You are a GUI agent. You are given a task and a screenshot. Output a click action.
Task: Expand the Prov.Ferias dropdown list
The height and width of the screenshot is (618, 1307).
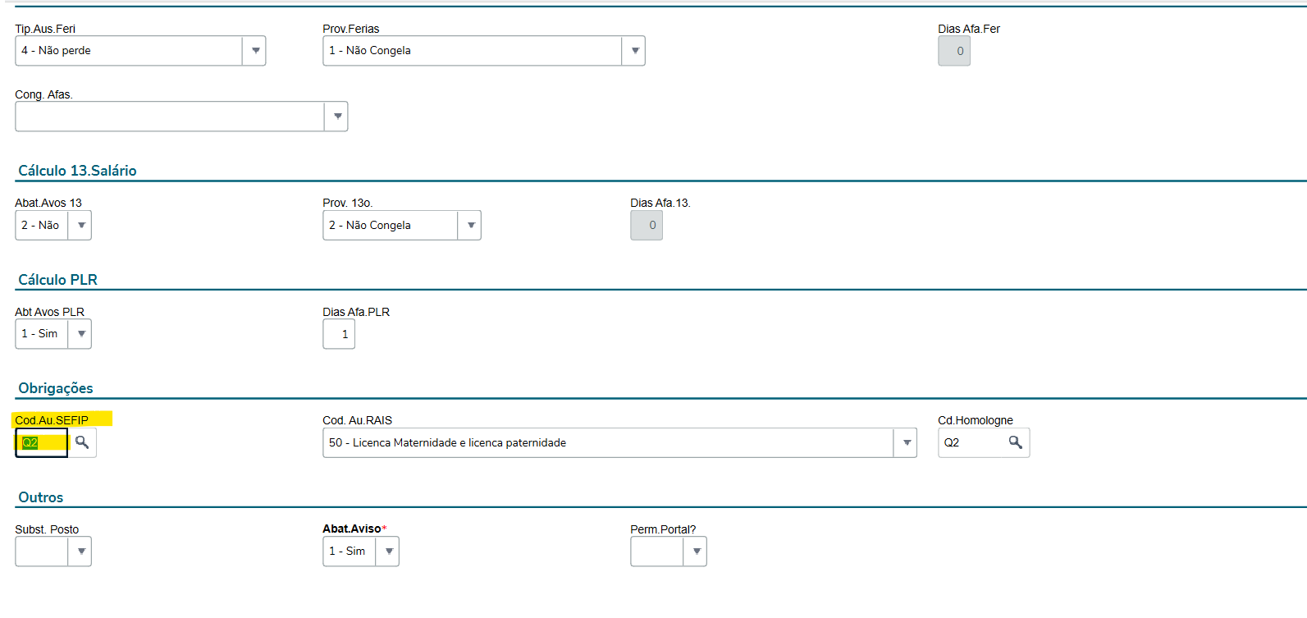coord(634,51)
